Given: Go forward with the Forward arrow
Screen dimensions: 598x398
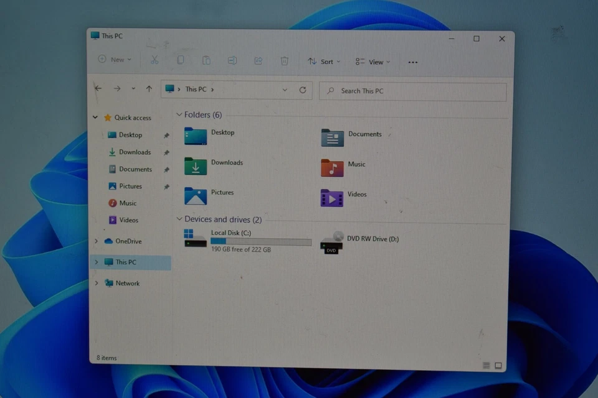Looking at the screenshot, I should (117, 89).
